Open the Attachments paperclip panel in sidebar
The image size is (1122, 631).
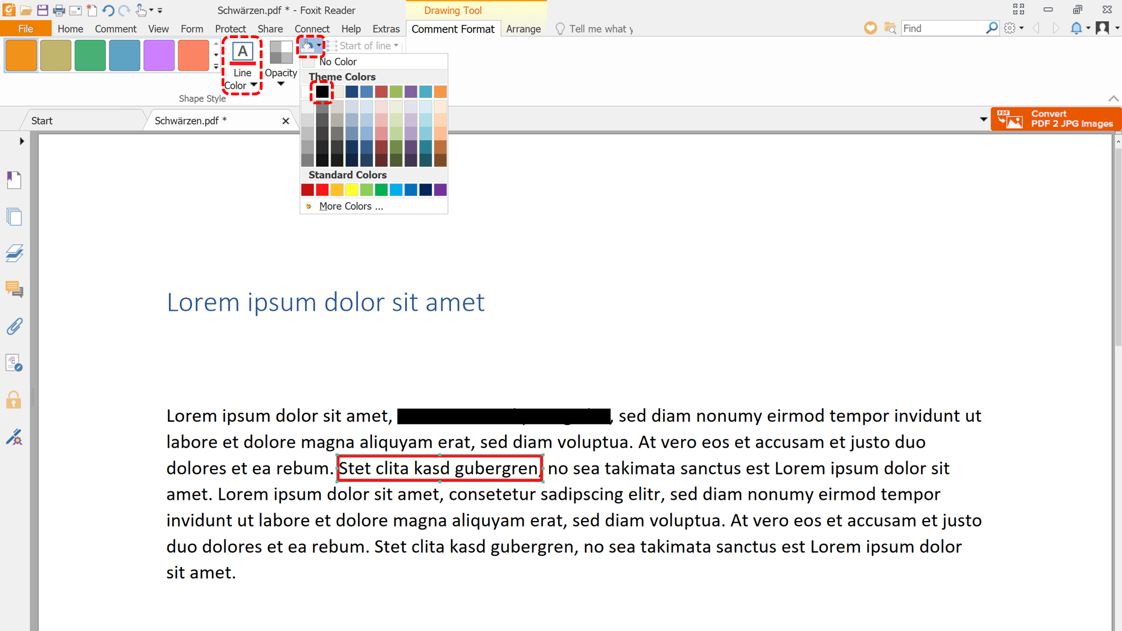click(x=14, y=327)
